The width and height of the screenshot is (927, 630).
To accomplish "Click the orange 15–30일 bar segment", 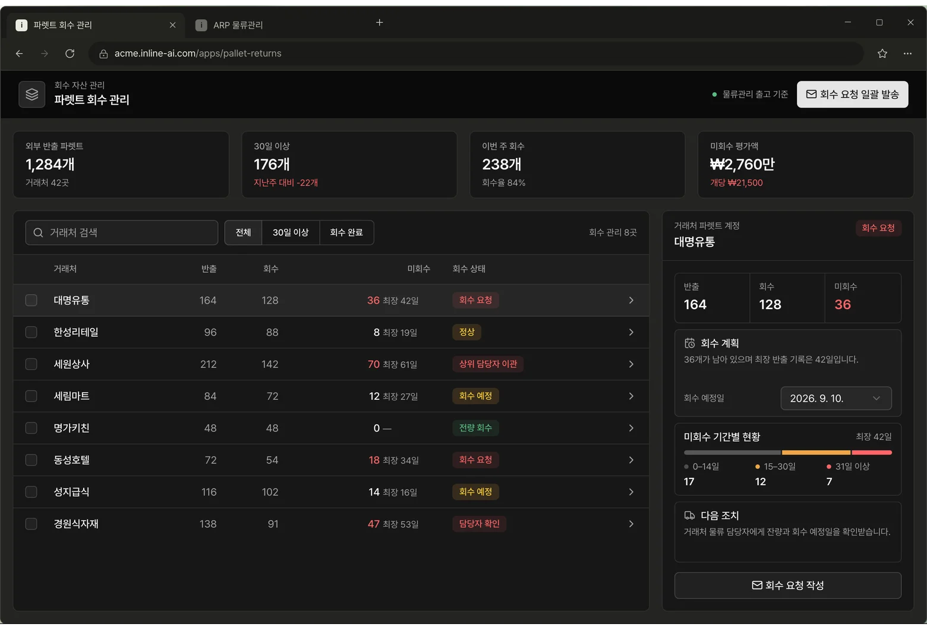I will (x=816, y=453).
